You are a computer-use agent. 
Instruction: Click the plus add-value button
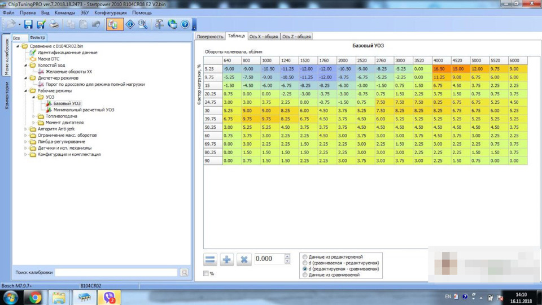click(x=227, y=259)
